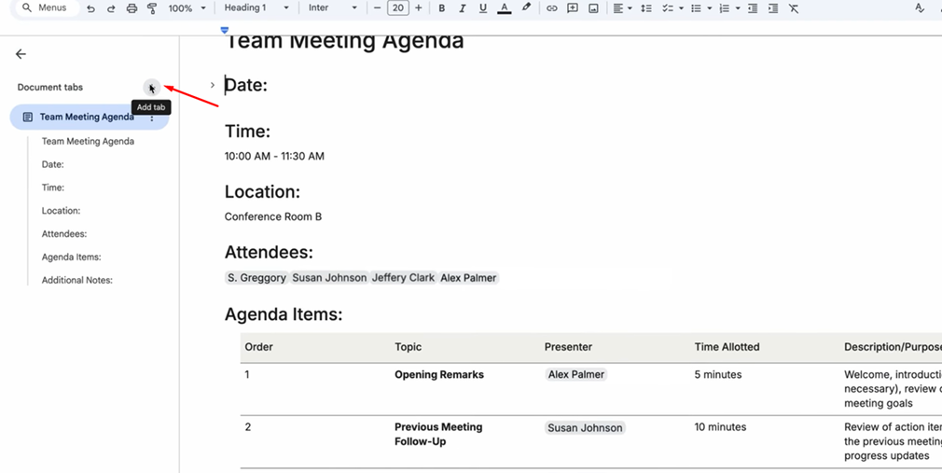Image resolution: width=942 pixels, height=473 pixels.
Task: Click the Clear formatting icon
Action: click(794, 8)
